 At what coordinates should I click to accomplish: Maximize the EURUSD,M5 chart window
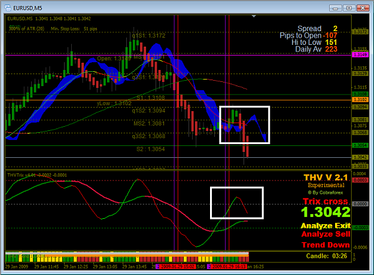pos(349,8)
